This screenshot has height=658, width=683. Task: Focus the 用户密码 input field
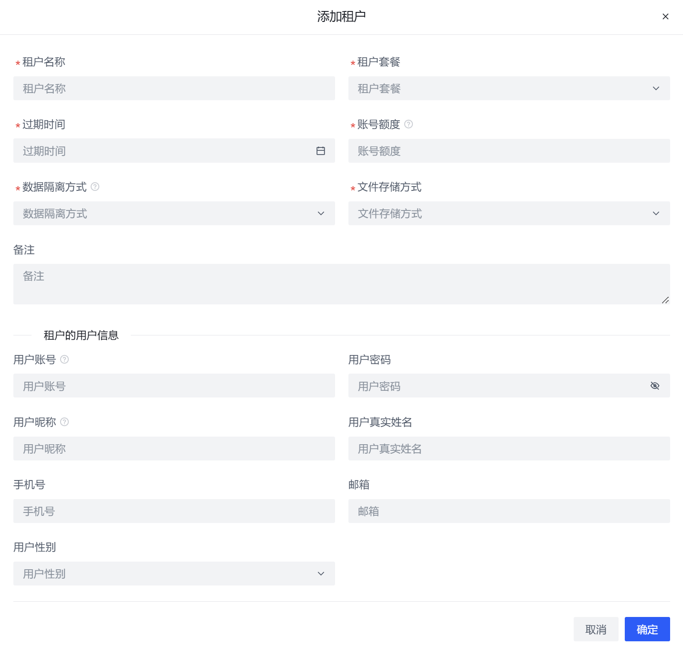(509, 386)
